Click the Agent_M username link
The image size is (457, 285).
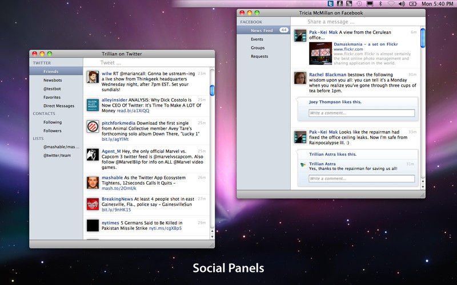tap(111, 151)
